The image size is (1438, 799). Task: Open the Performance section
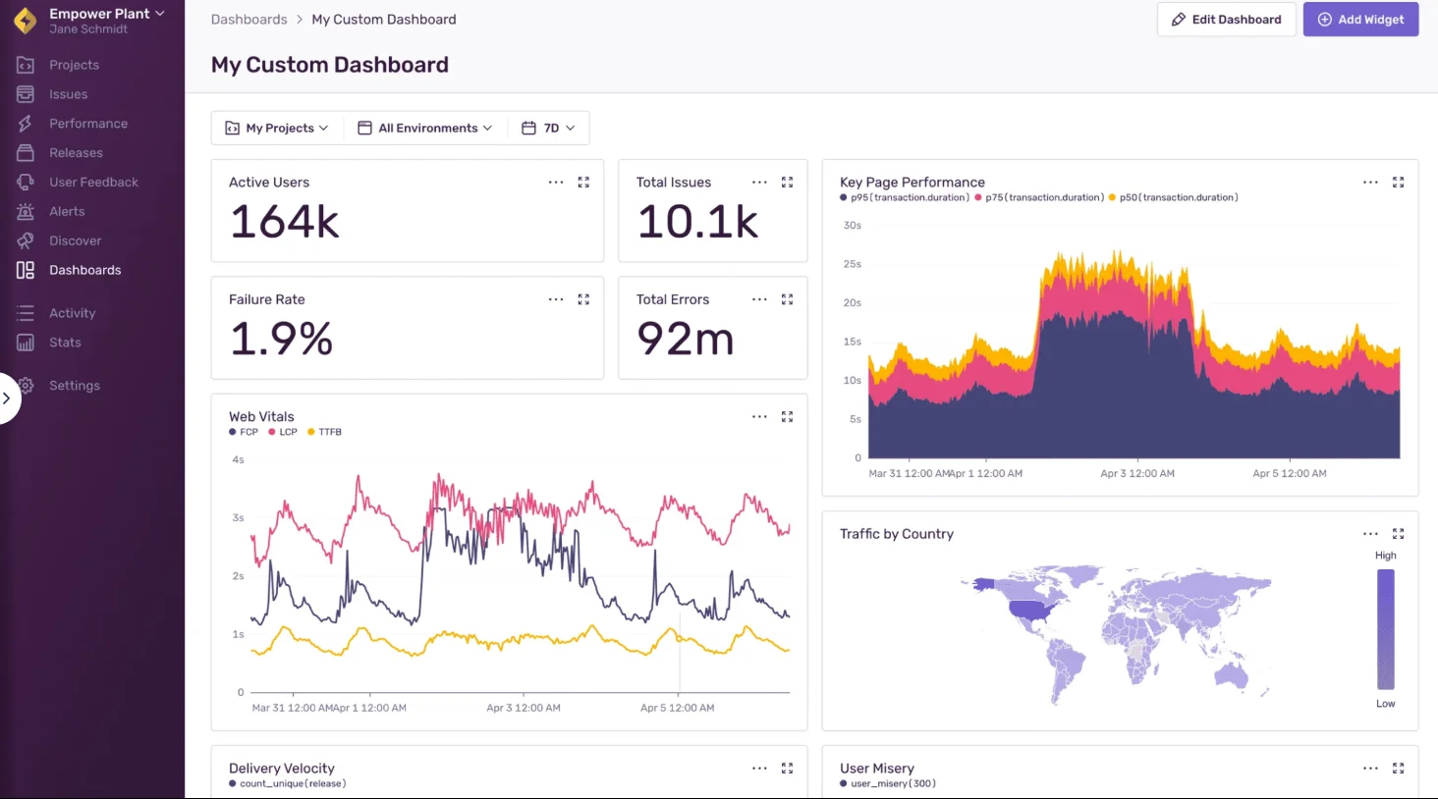coord(88,124)
